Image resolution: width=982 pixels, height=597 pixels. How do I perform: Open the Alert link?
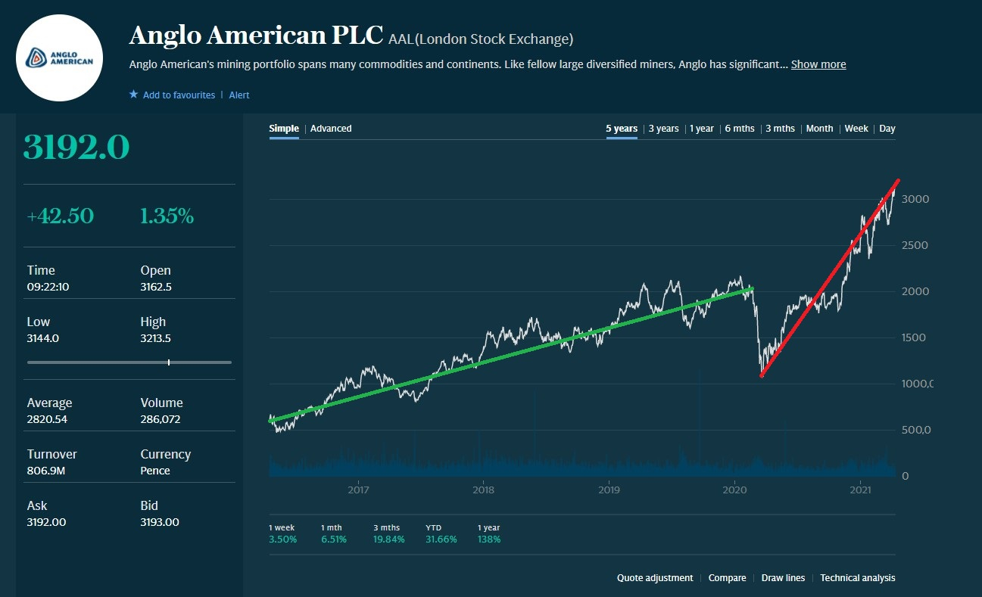[239, 95]
